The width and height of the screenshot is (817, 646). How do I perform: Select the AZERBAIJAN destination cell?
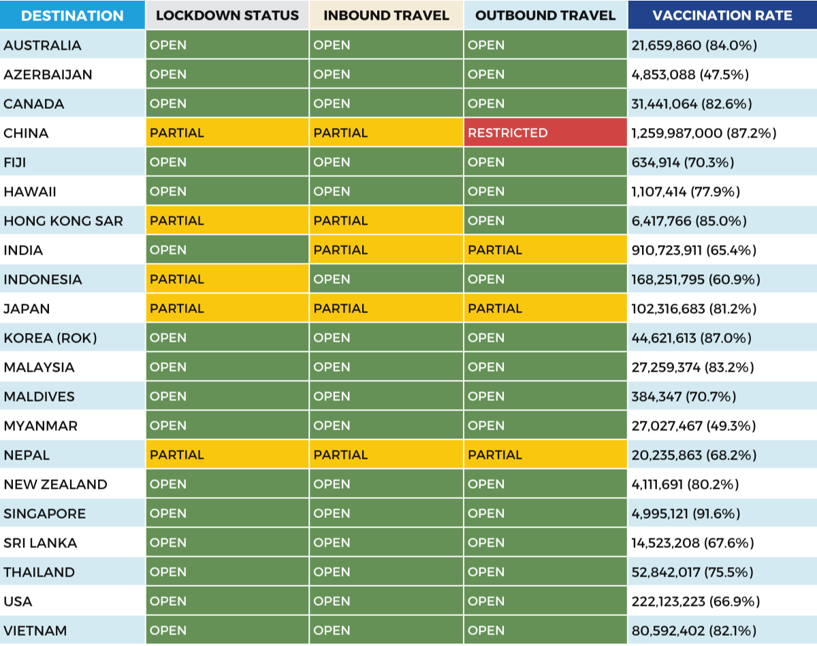tap(72, 74)
